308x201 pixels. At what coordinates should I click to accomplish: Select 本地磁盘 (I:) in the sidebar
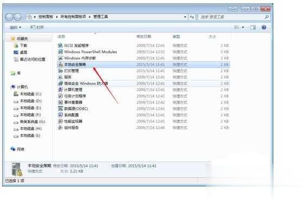(x=30, y=135)
